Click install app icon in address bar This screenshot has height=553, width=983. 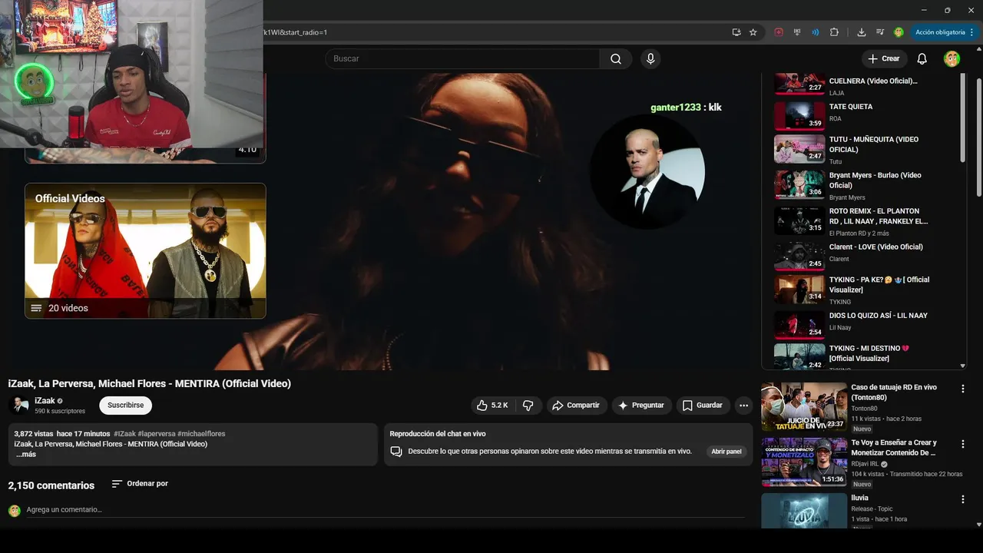736,32
